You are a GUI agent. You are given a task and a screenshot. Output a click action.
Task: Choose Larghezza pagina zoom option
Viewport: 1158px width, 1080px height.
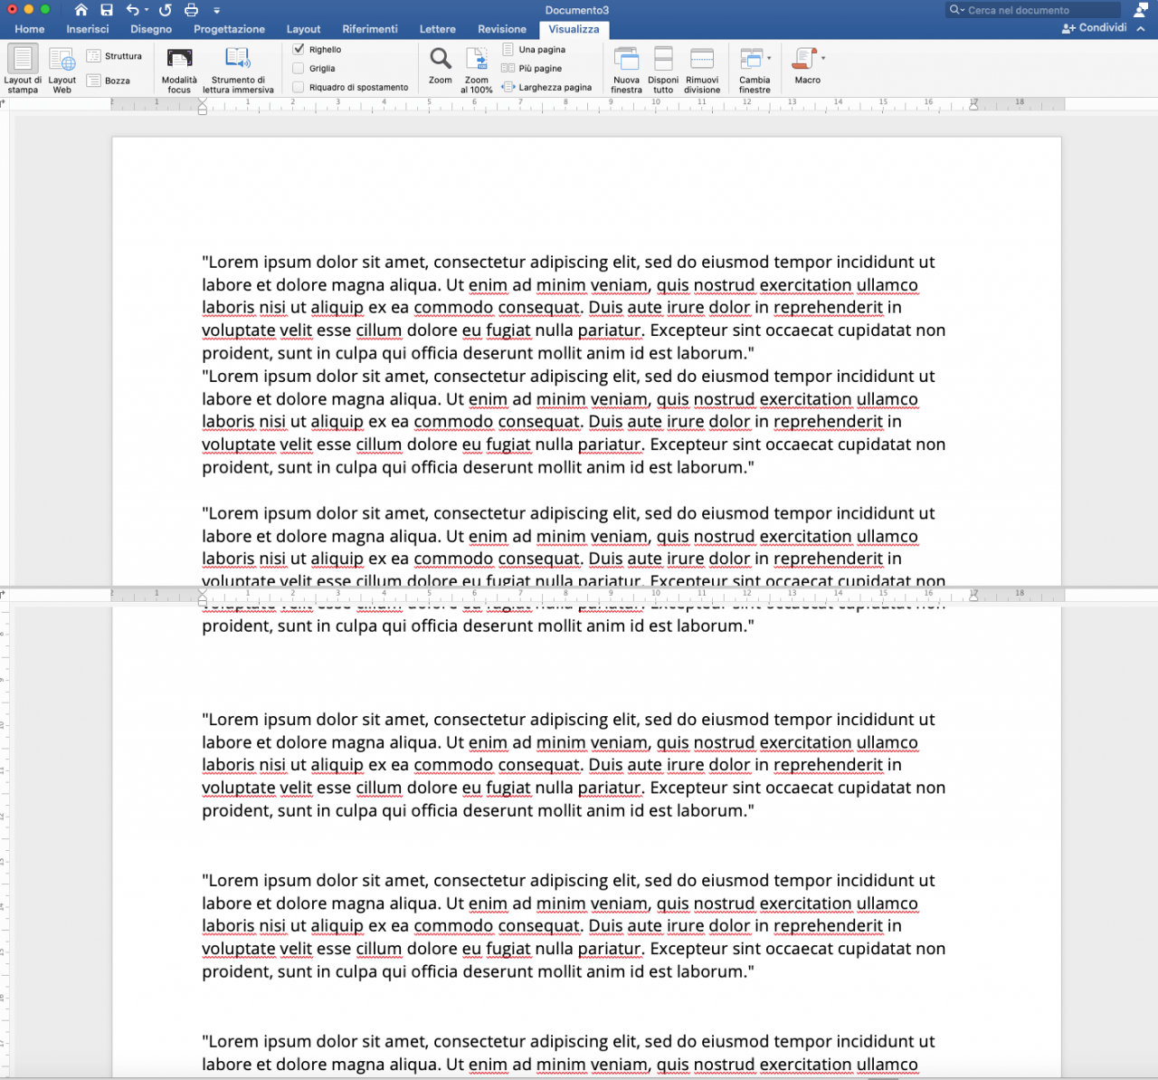[546, 87]
